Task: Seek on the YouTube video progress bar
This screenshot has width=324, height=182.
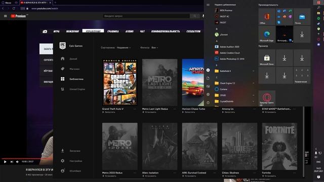Action: (x=27, y=158)
